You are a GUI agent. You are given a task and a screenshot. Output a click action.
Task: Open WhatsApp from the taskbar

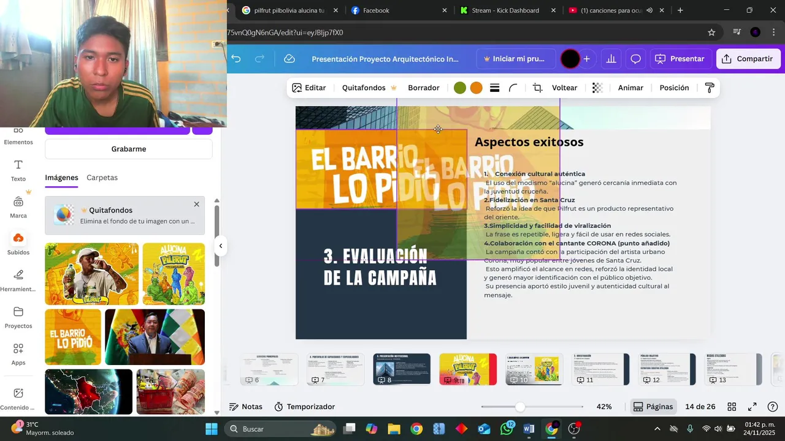507,429
